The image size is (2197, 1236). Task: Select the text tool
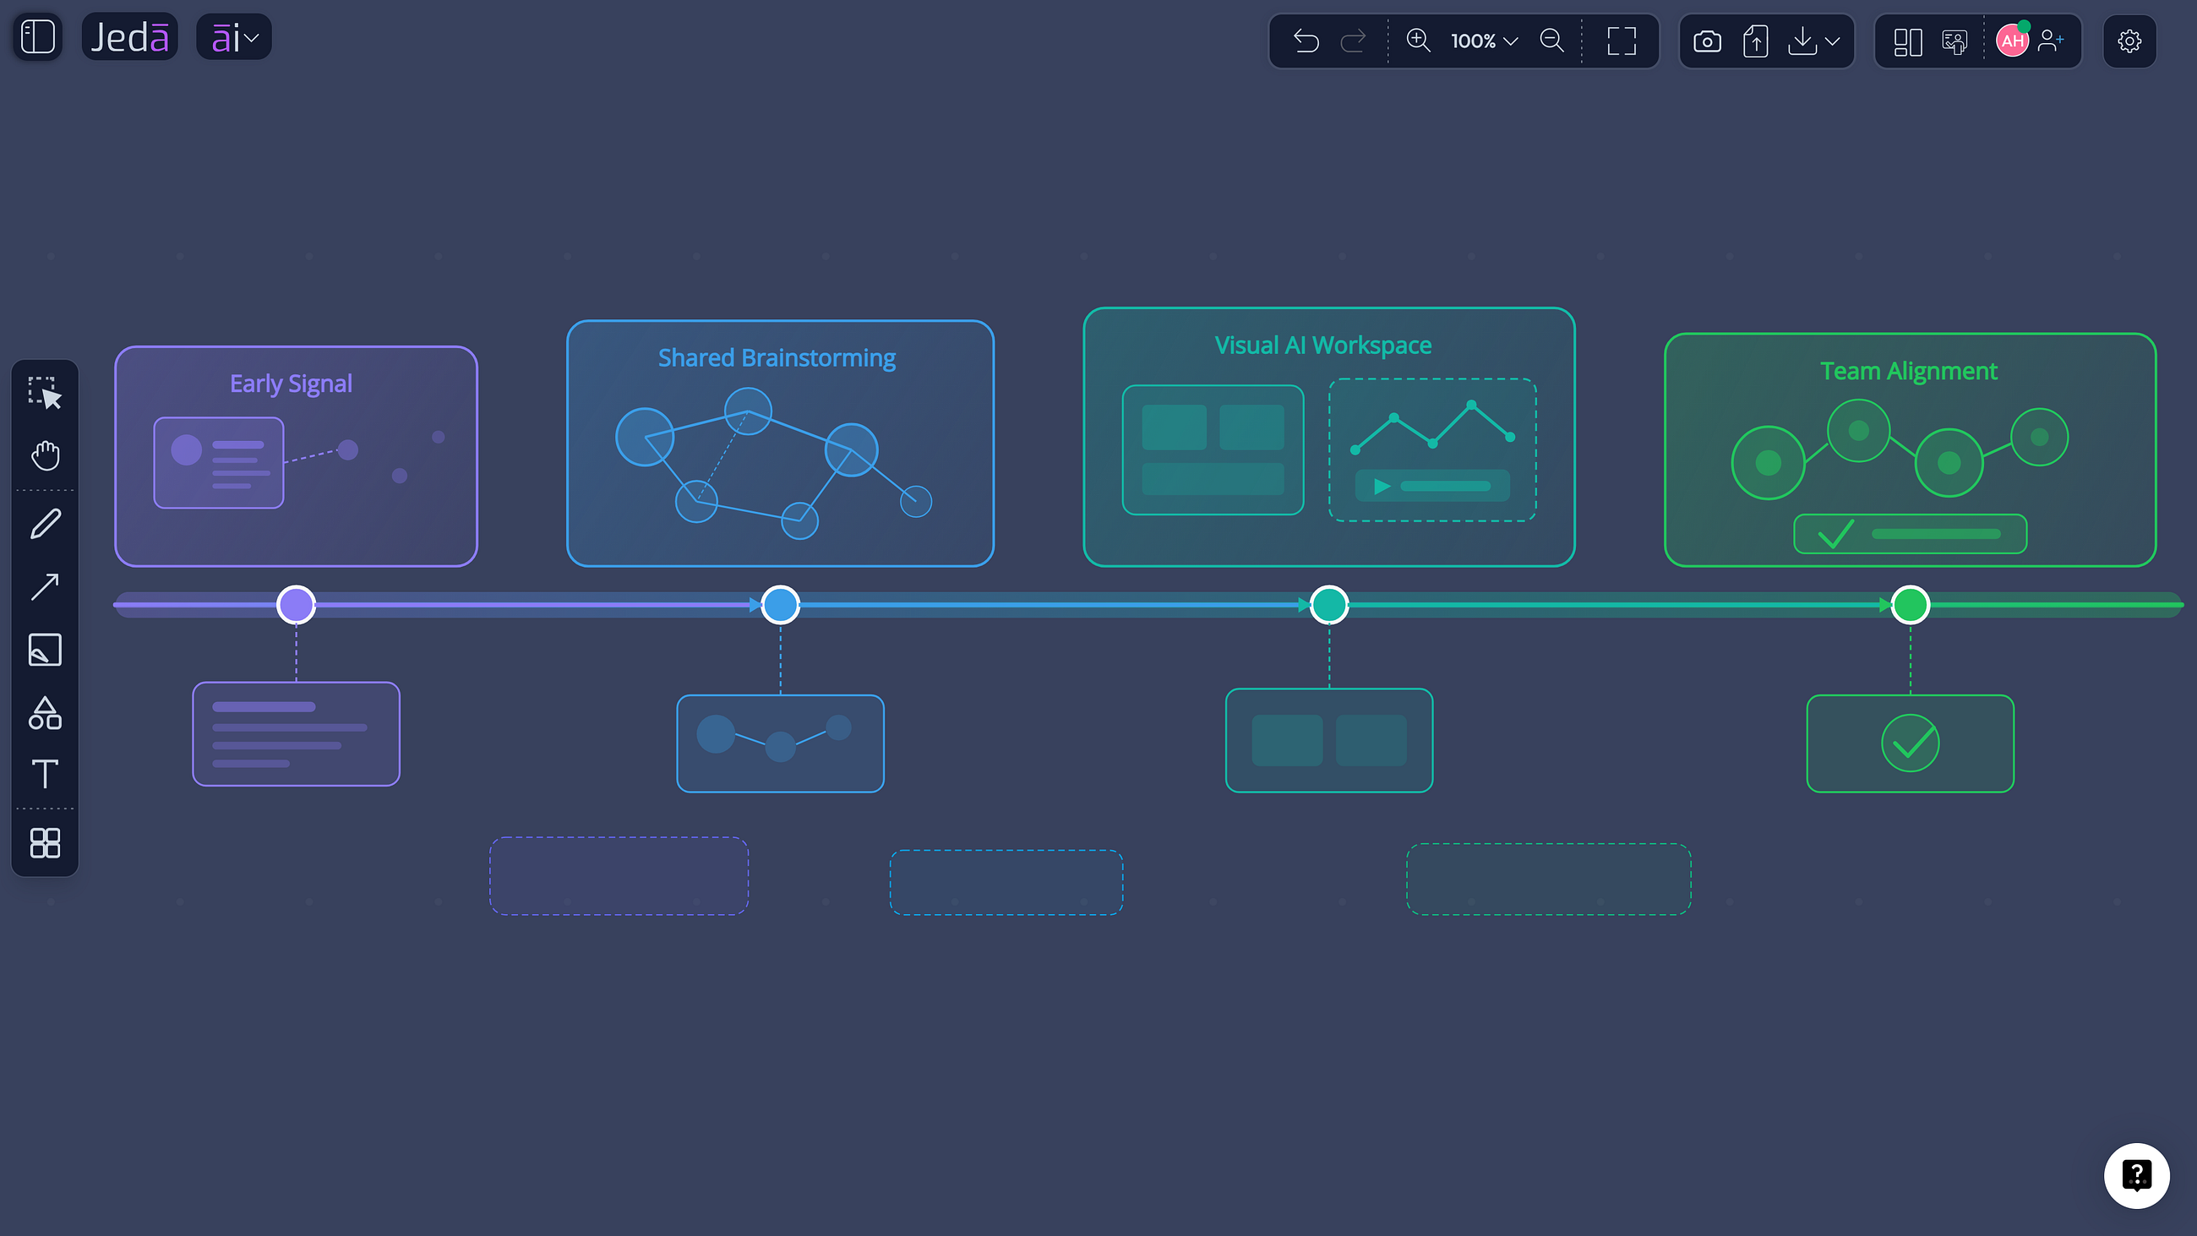pos(44,775)
